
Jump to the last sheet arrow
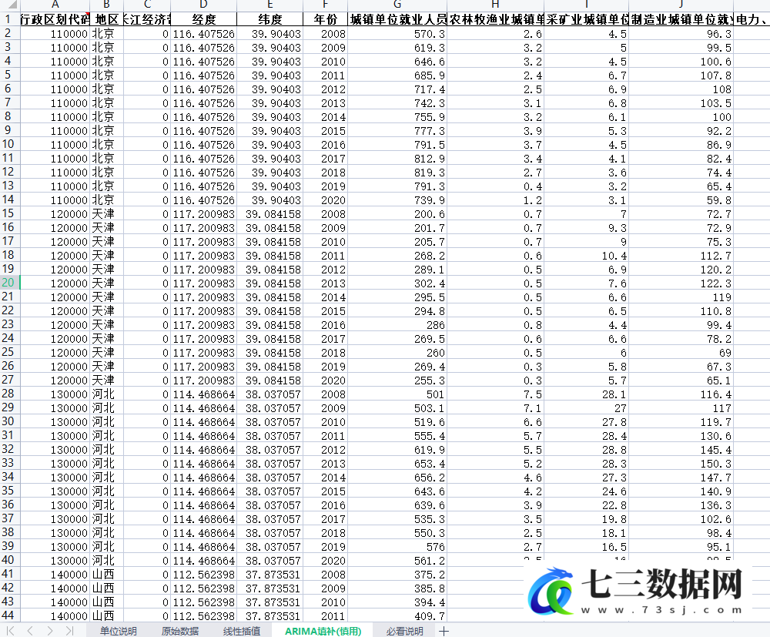click(69, 631)
